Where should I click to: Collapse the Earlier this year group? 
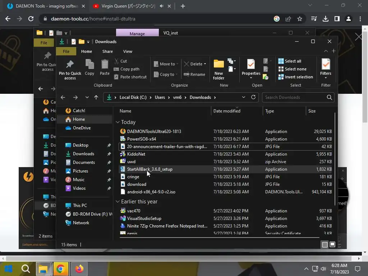tap(118, 201)
